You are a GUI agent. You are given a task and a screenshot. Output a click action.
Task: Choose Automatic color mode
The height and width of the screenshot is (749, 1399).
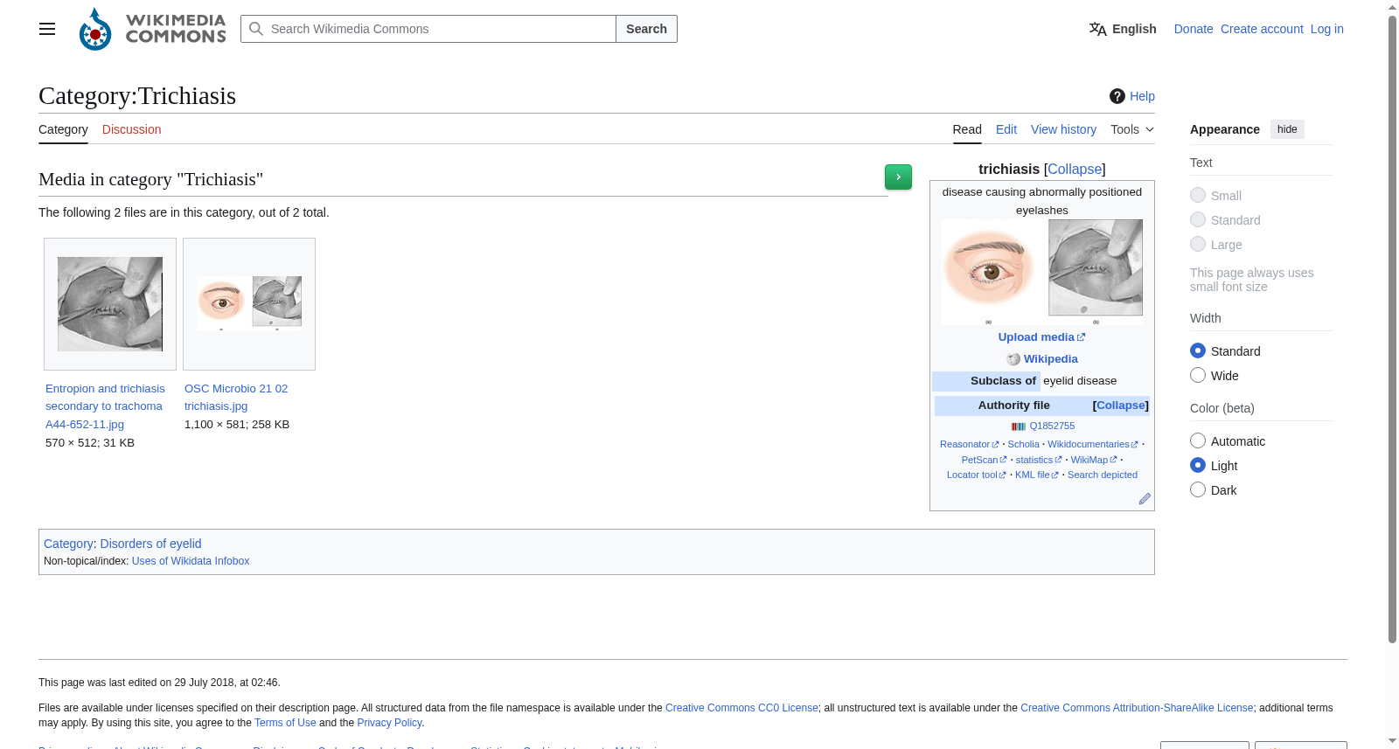tap(1198, 440)
